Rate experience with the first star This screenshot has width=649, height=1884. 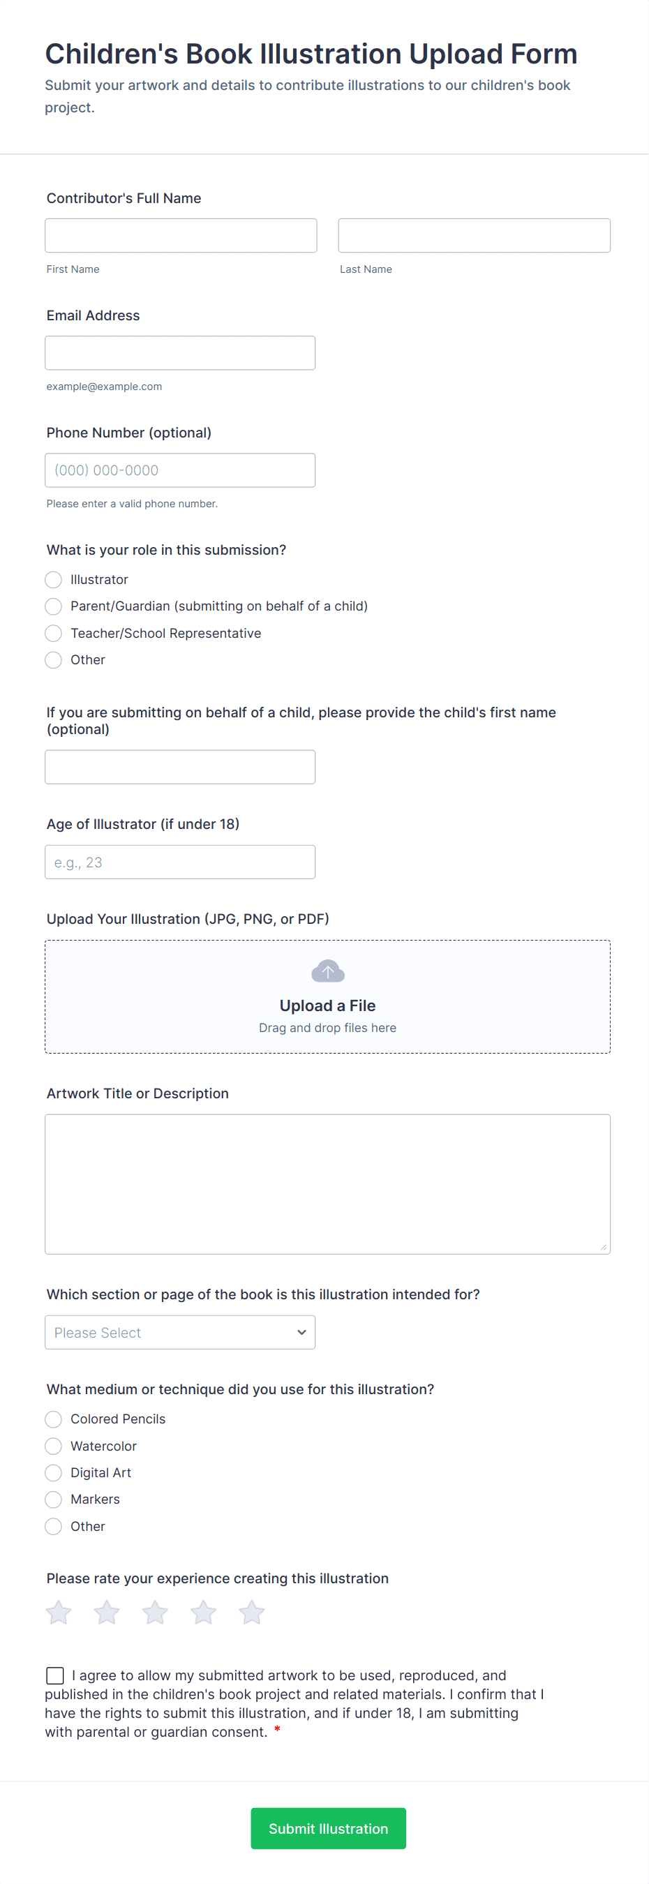click(x=59, y=1612)
